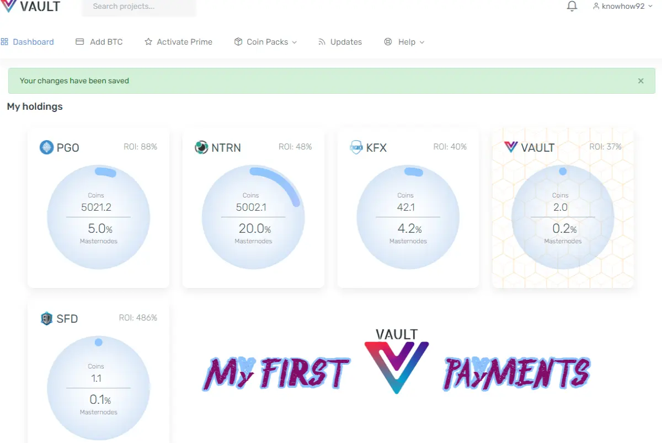662x443 pixels.
Task: Click the Dashboard grid icon
Action: tap(4, 42)
